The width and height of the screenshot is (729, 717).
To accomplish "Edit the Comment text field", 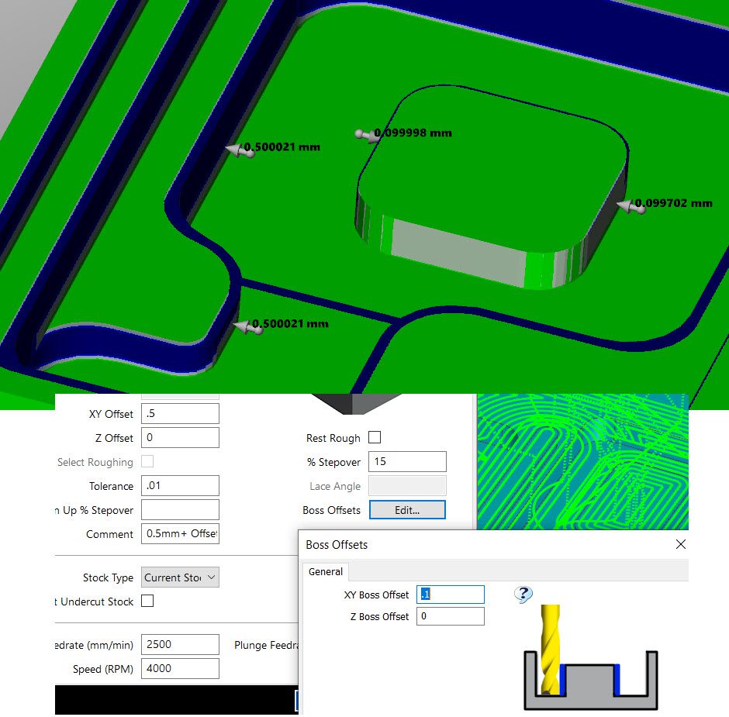I will pos(180,534).
